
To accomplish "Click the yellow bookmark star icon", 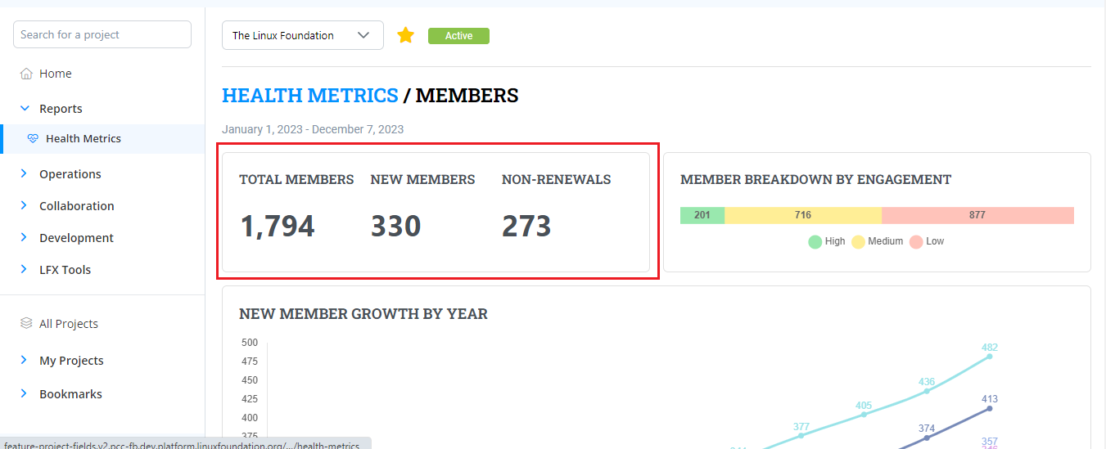I will [405, 35].
